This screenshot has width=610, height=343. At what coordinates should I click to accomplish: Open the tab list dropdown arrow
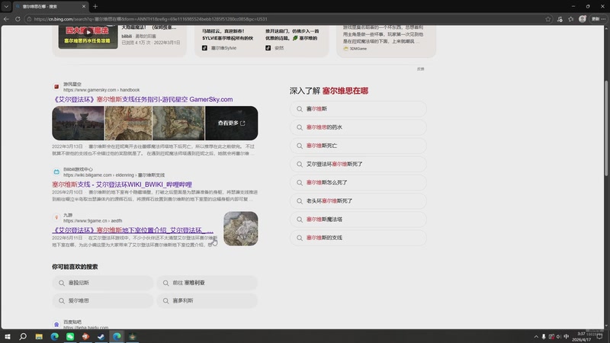tap(6, 6)
